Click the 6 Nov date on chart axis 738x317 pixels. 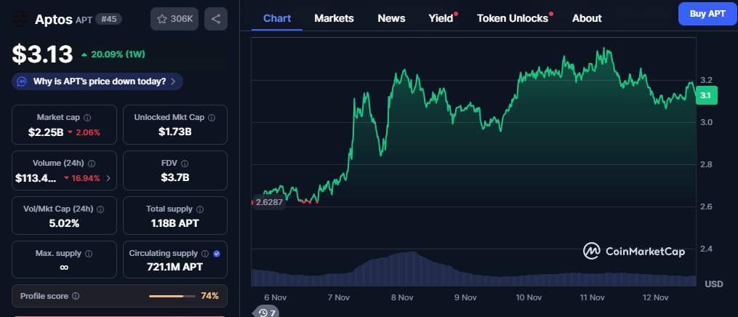click(x=276, y=297)
